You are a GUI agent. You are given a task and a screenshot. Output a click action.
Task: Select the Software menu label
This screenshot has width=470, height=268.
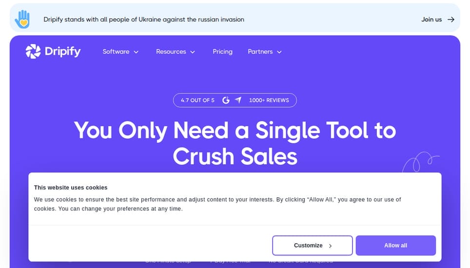pyautogui.click(x=116, y=52)
